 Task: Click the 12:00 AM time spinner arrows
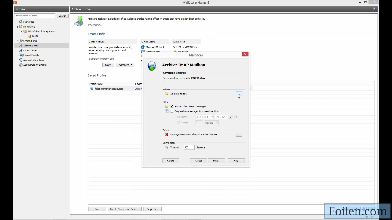tap(230, 117)
